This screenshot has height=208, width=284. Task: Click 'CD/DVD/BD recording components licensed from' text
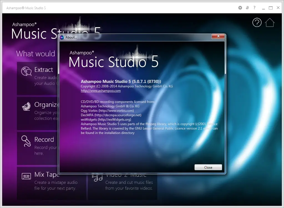[x=118, y=102]
